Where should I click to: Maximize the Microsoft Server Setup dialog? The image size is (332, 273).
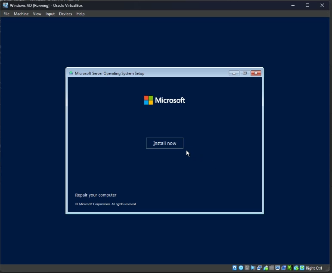tap(245, 73)
